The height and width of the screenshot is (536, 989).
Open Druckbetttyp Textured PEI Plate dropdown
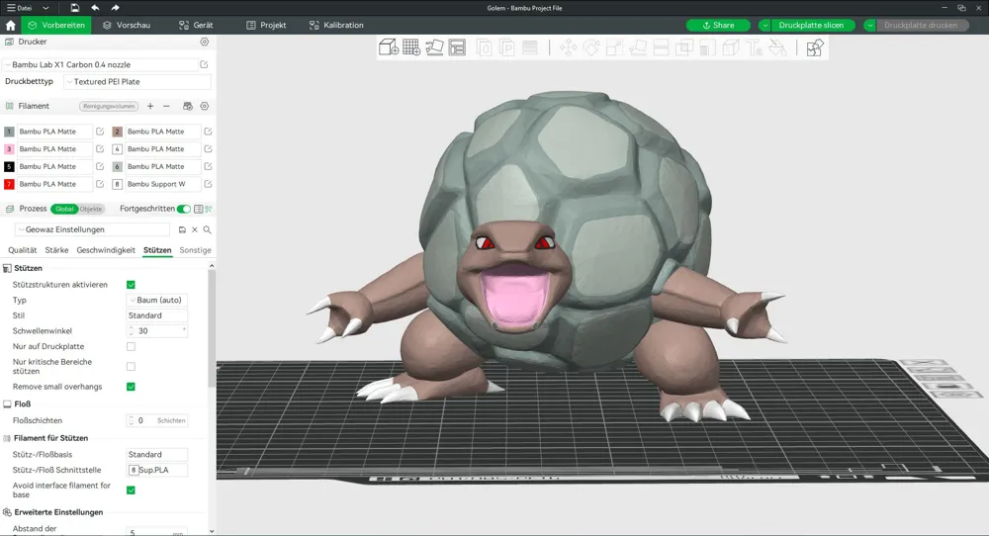click(x=137, y=81)
